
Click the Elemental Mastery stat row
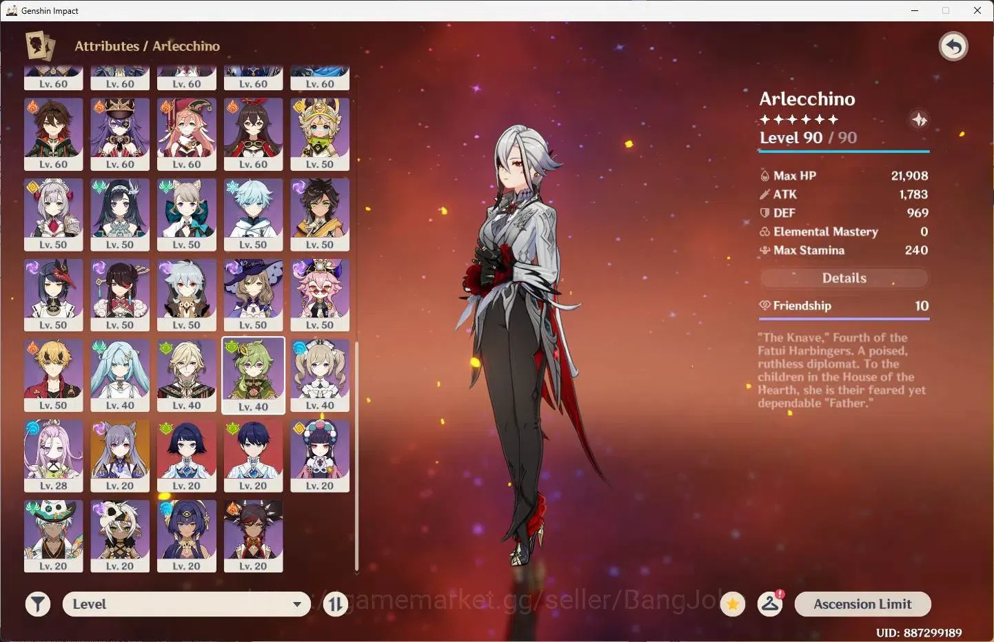pyautogui.click(x=844, y=231)
